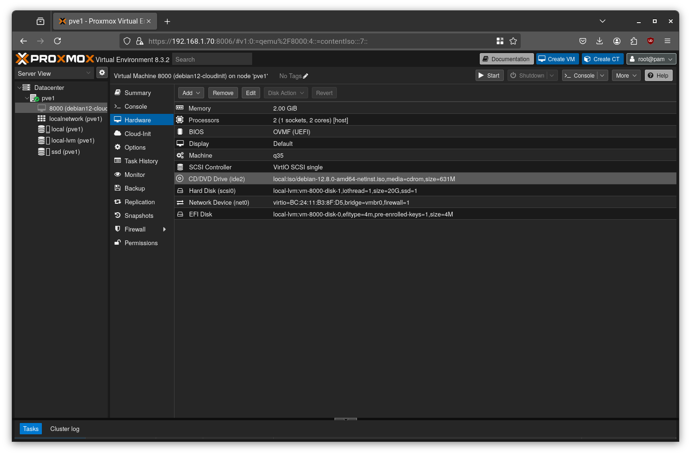Image resolution: width=691 pixels, height=455 pixels.
Task: Open the Replication panel
Action: (139, 202)
